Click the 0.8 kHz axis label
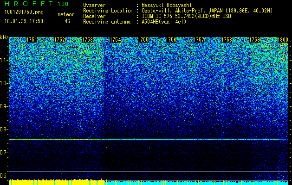292x185 pixels. coord(4,129)
